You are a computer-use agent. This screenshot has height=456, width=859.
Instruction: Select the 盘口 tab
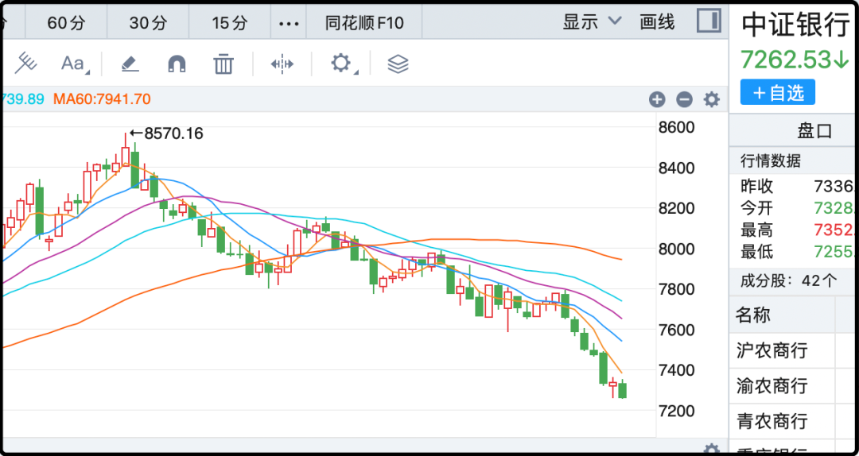[814, 131]
